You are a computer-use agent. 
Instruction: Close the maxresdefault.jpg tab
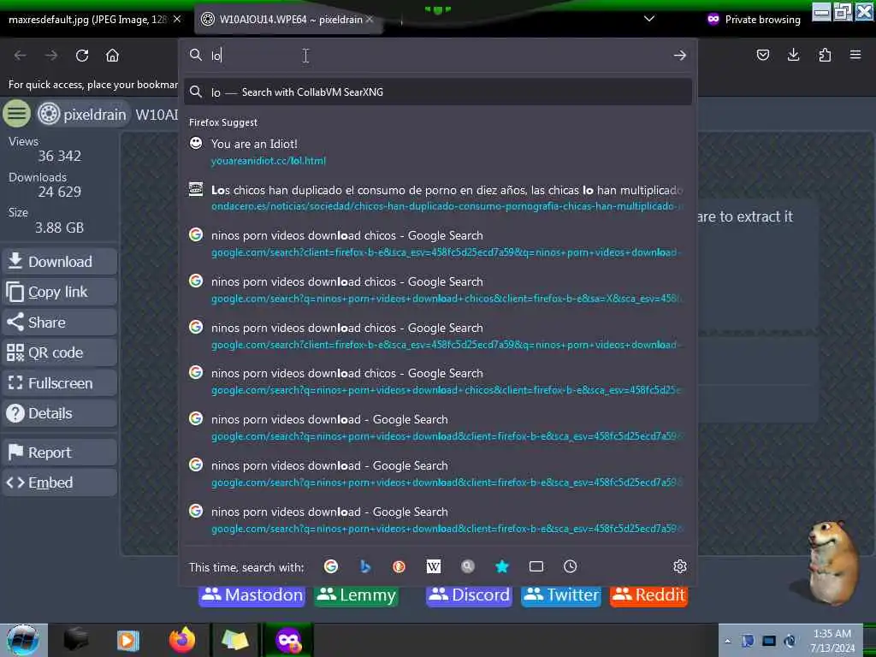pos(176,20)
